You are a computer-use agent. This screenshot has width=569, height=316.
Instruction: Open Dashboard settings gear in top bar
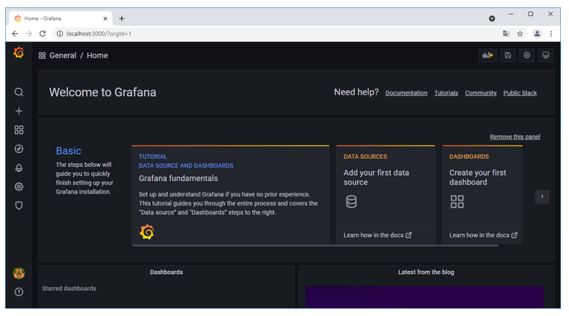tap(527, 55)
